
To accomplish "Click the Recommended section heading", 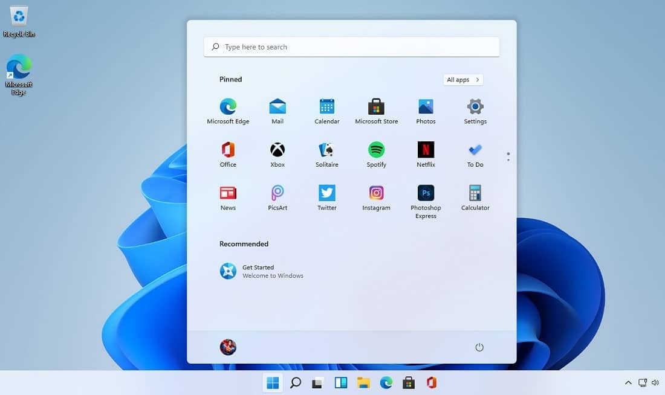I will tap(244, 243).
